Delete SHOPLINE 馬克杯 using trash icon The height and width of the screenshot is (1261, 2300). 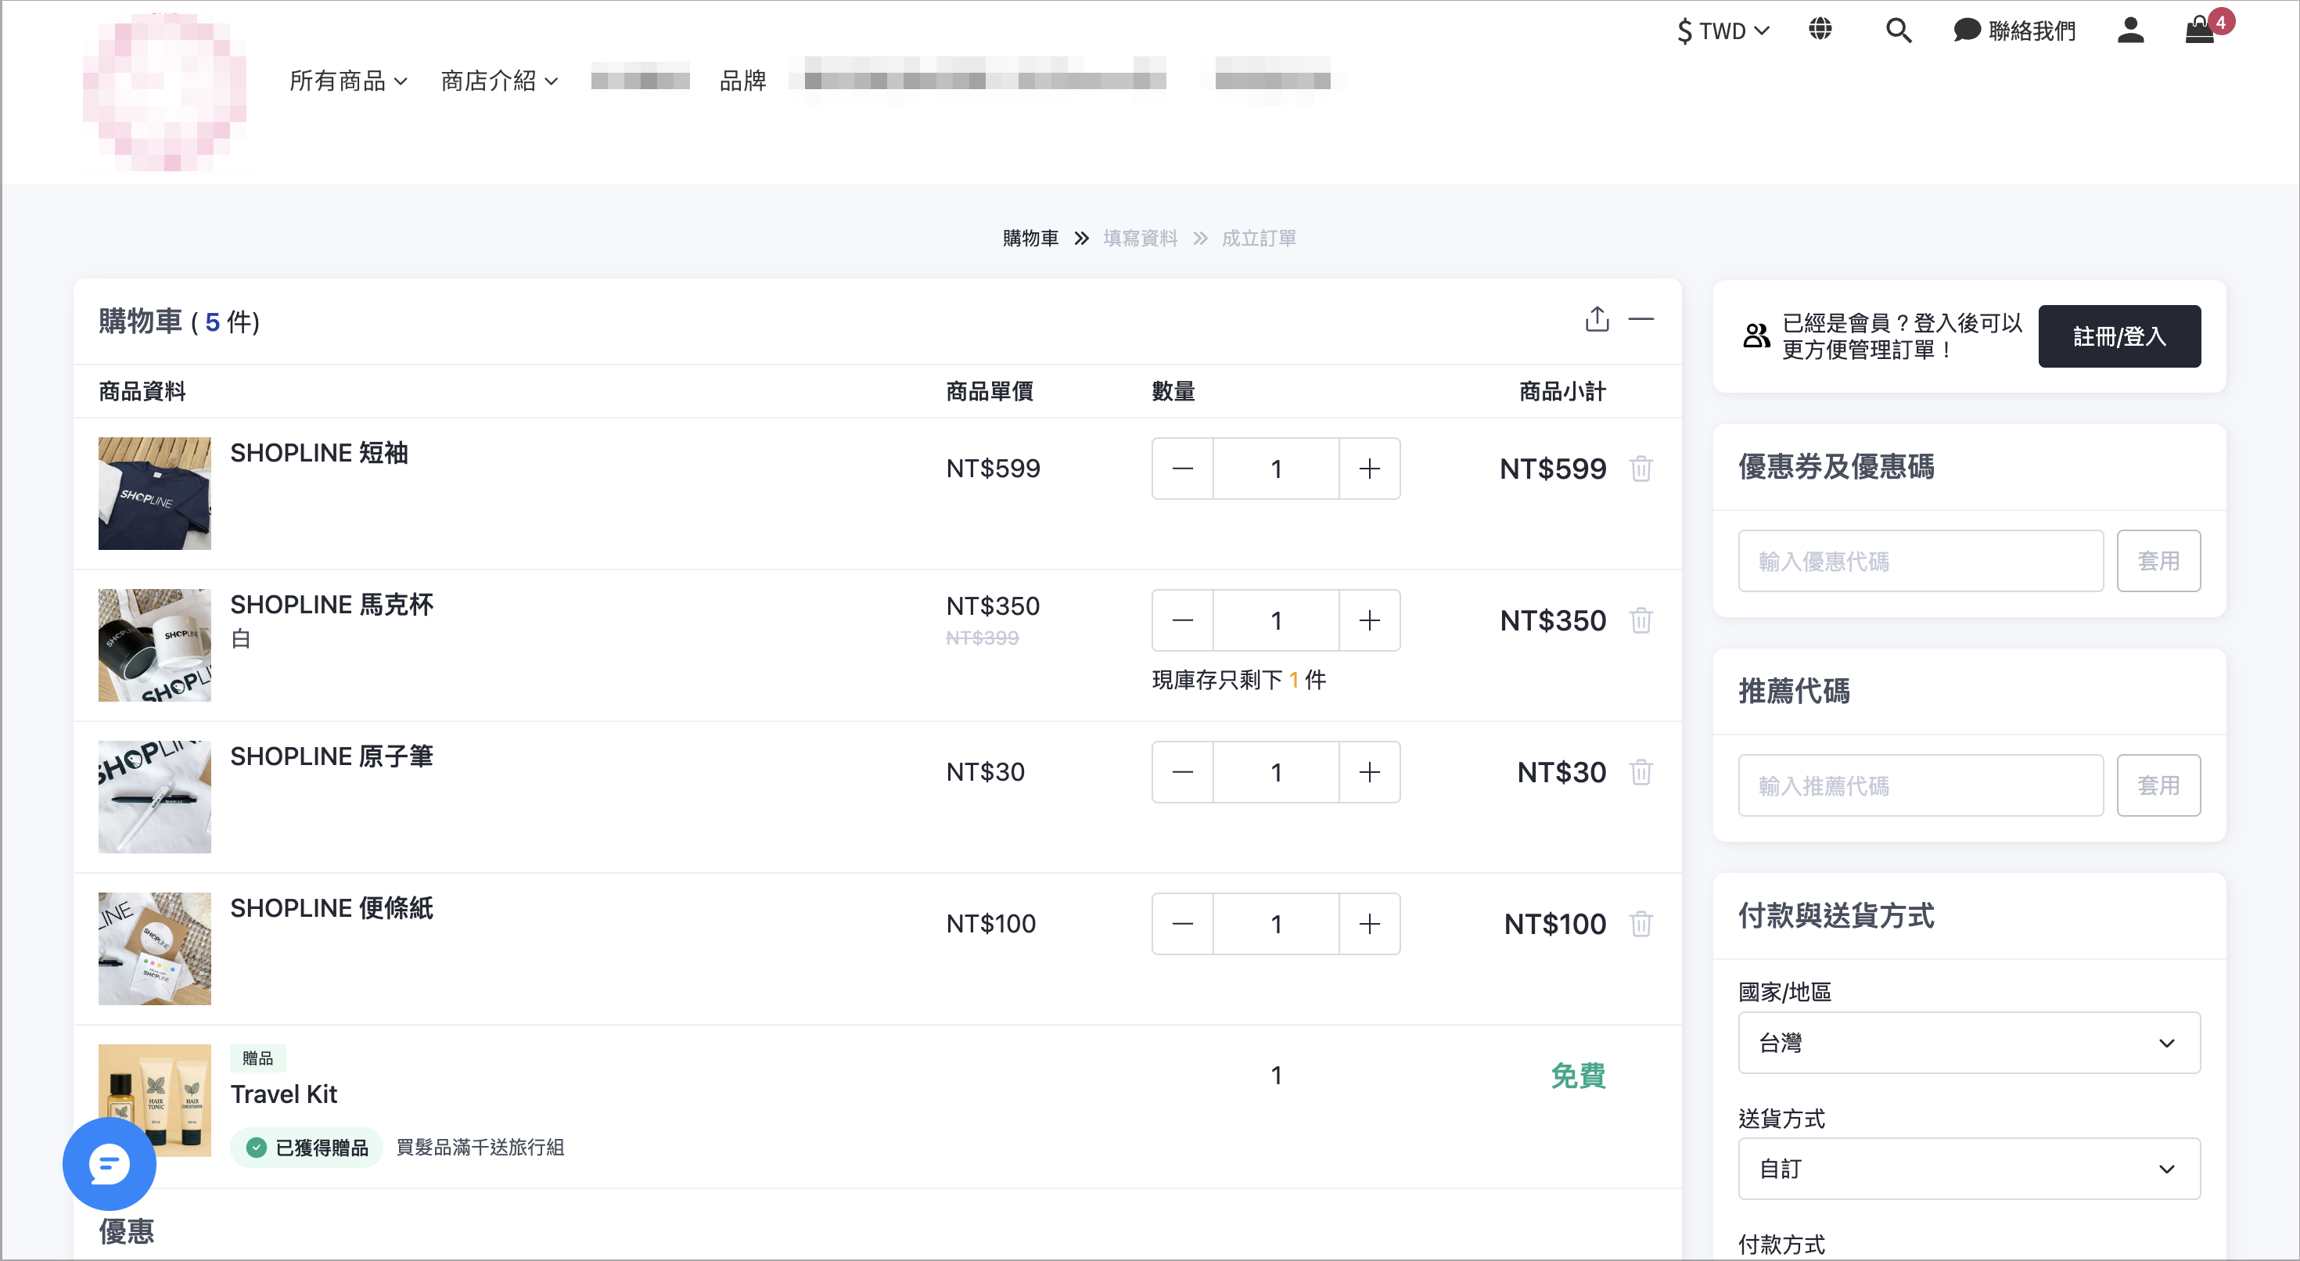[1641, 620]
